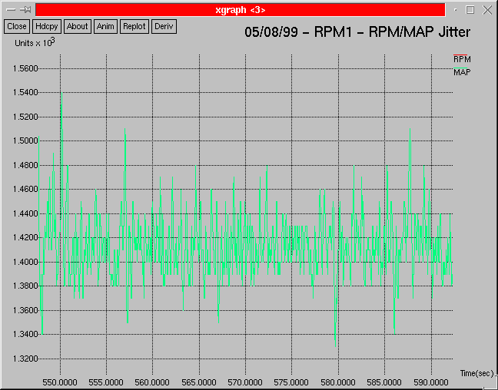The image size is (498, 390).
Task: Click the 1.3200 y-axis value
Action: [x=25, y=359]
